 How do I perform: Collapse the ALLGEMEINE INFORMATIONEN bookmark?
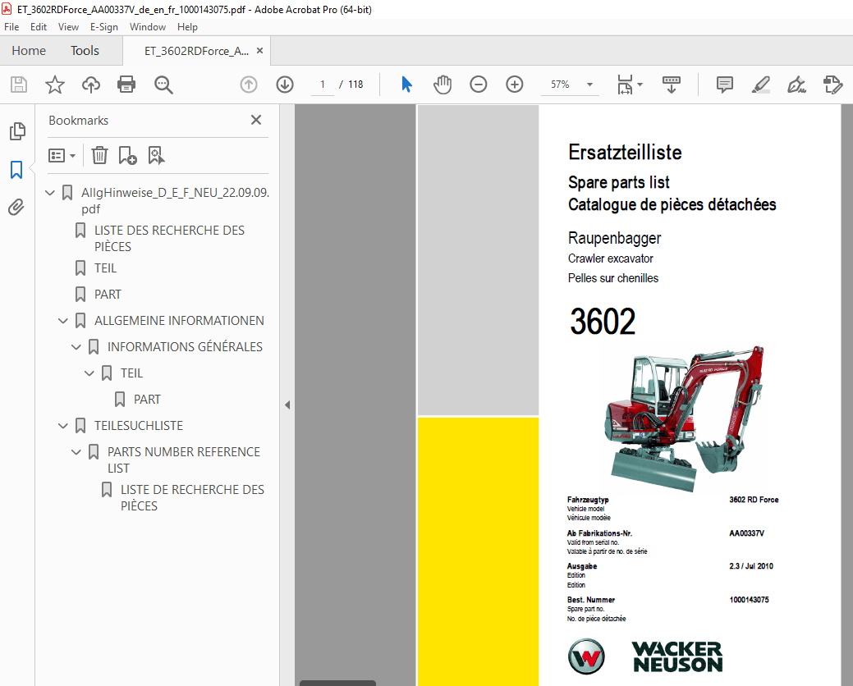[63, 320]
